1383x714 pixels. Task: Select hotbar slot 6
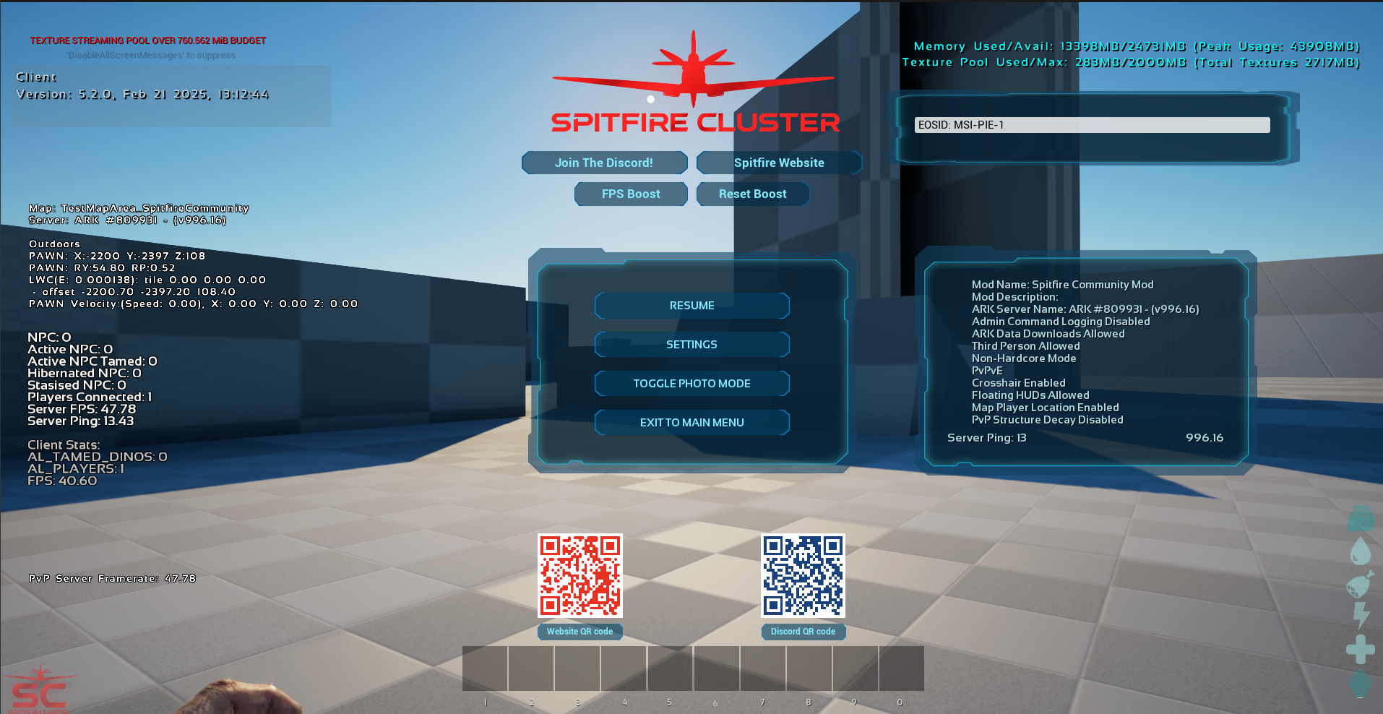(716, 668)
